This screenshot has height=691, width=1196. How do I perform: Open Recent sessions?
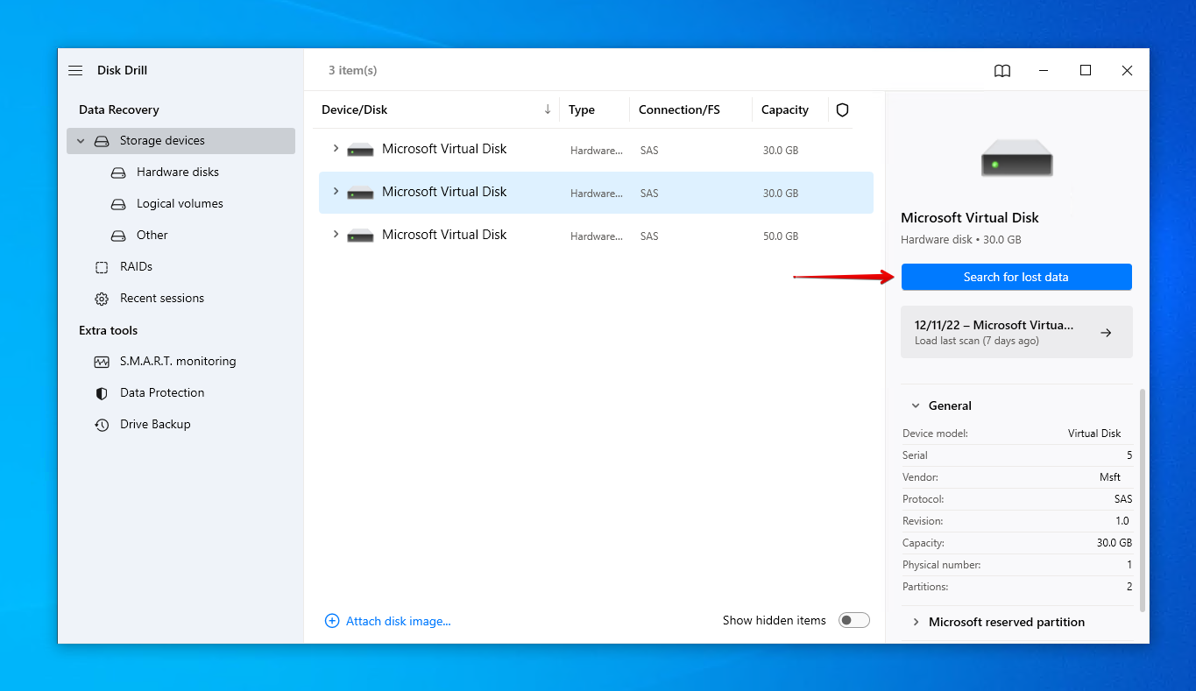pyautogui.click(x=162, y=299)
